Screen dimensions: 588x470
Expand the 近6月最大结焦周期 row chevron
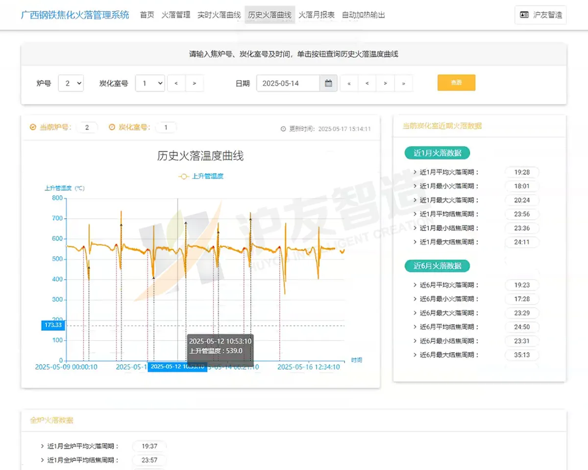tap(415, 355)
